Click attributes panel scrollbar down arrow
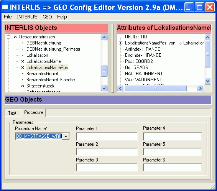The image size is (217, 191). pos(207,81)
